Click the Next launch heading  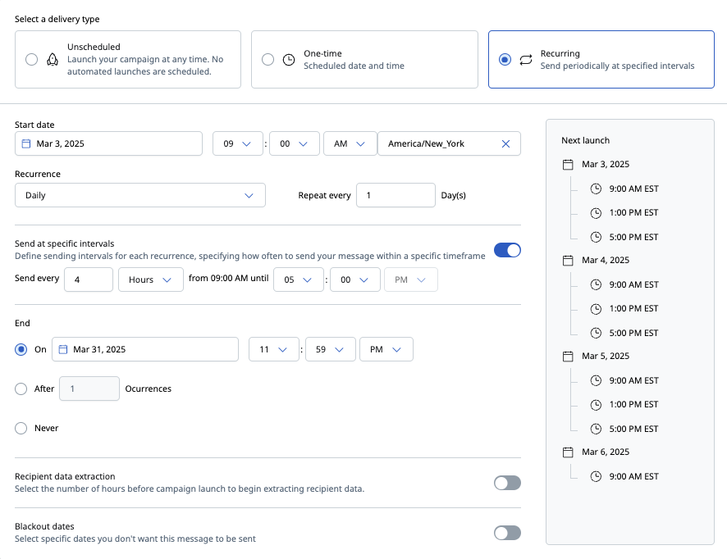click(586, 140)
